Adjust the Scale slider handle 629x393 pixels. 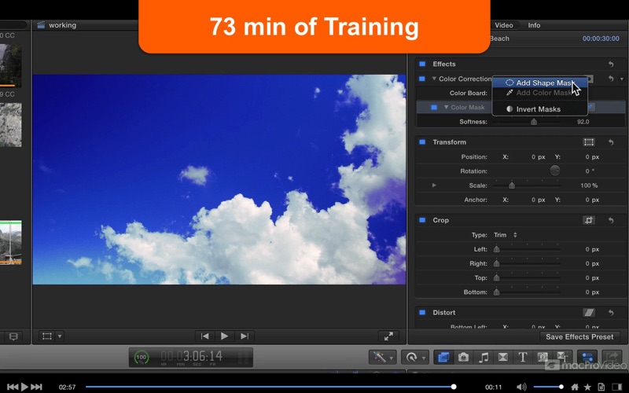pyautogui.click(x=512, y=185)
